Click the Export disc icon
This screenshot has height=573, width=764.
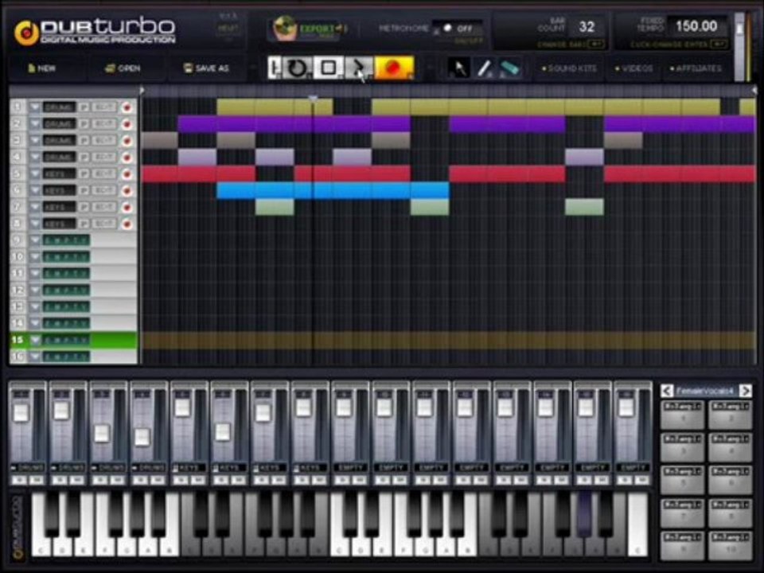[x=285, y=29]
